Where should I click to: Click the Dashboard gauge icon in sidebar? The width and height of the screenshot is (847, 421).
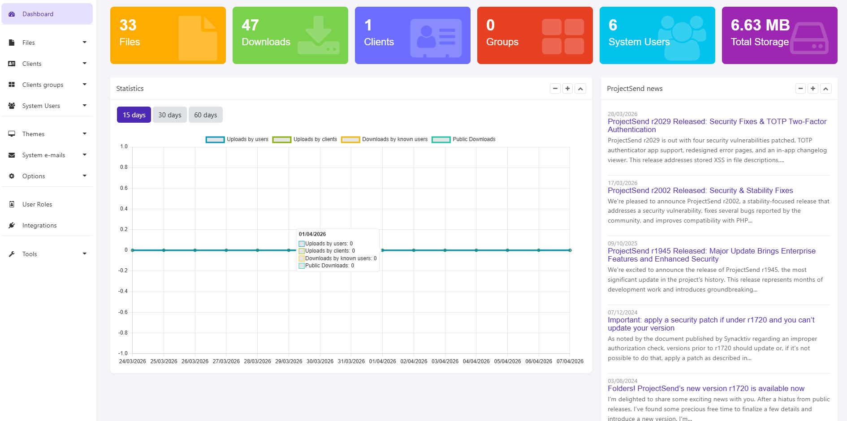pyautogui.click(x=12, y=14)
